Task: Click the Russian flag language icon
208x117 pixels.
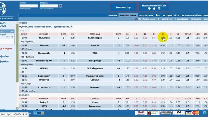Action: coord(136,19)
